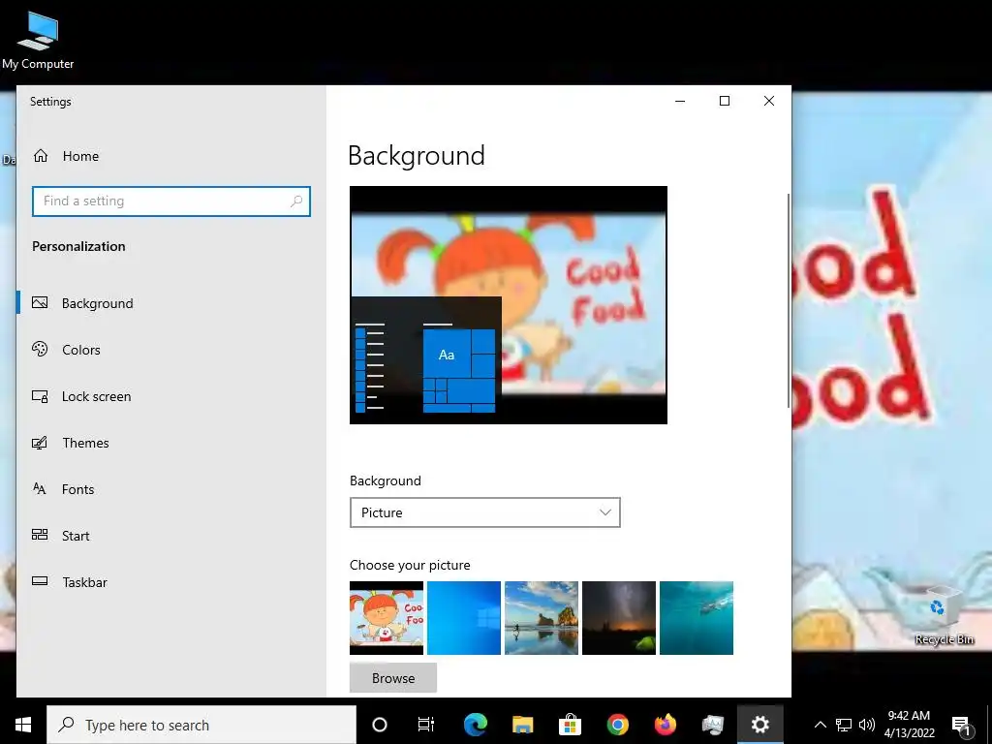
Task: Go to Lock screen settings
Action: point(96,396)
